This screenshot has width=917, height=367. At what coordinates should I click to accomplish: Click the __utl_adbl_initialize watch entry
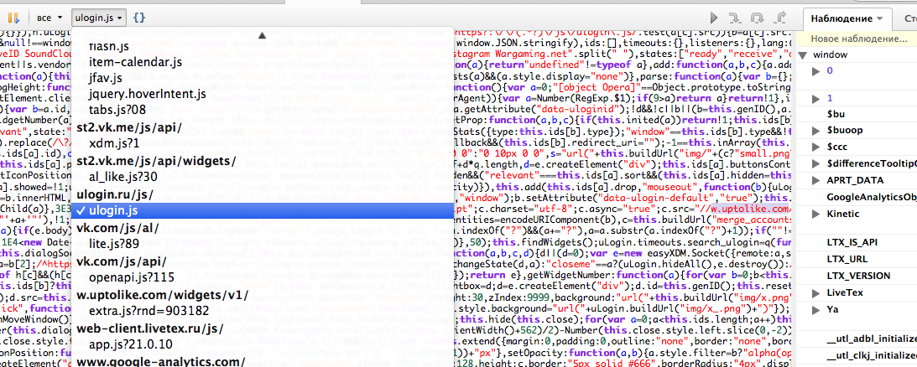click(872, 339)
